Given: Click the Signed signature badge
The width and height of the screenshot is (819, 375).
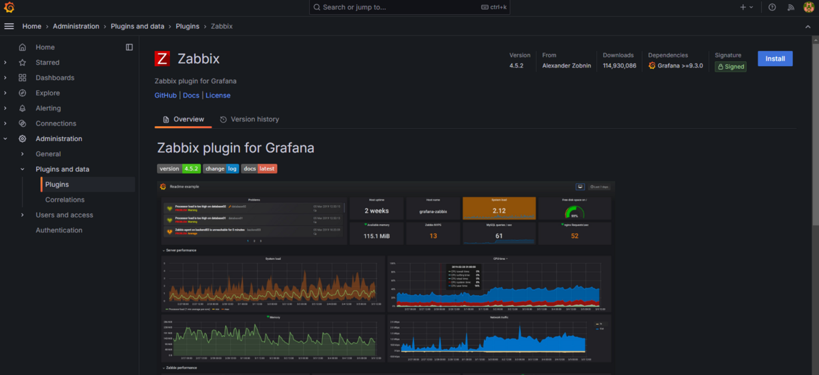Looking at the screenshot, I should [730, 67].
